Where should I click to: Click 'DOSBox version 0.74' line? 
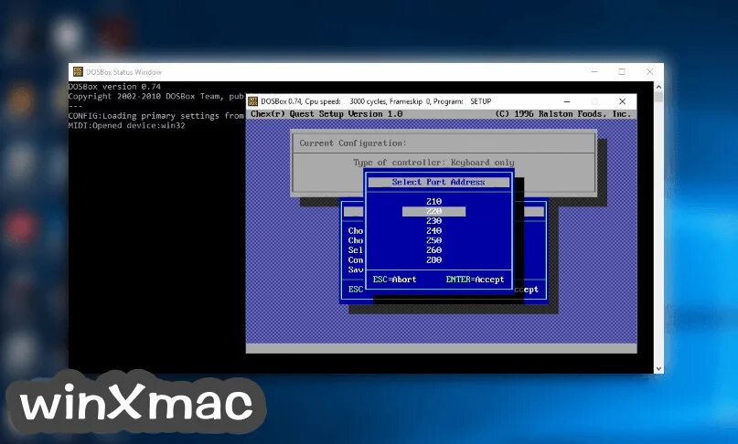114,87
